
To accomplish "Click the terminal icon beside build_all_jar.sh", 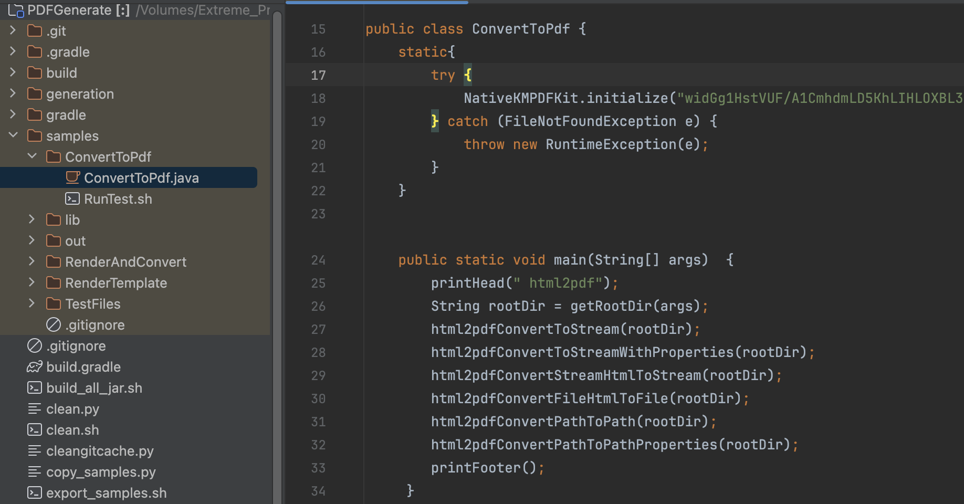I will 35,387.
